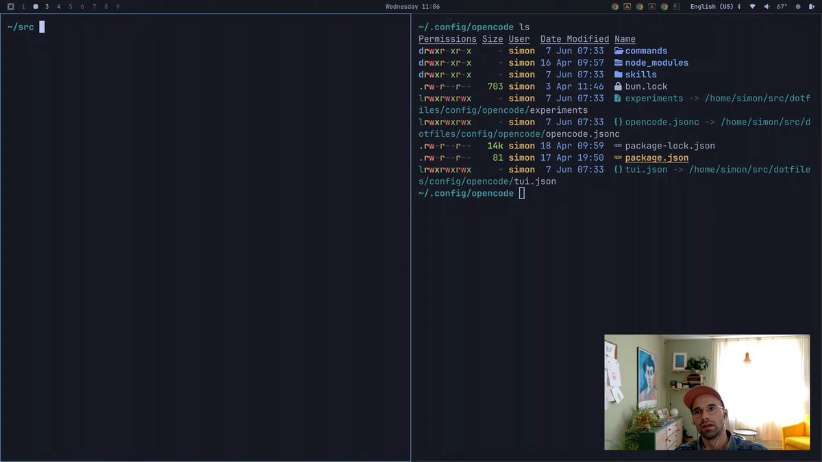822x462 pixels.
Task: Click the 16 Apr 09:57 date
Action: coord(572,63)
